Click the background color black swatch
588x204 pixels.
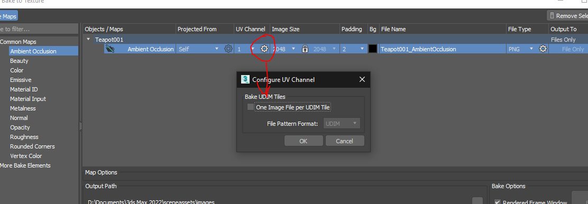pyautogui.click(x=373, y=49)
